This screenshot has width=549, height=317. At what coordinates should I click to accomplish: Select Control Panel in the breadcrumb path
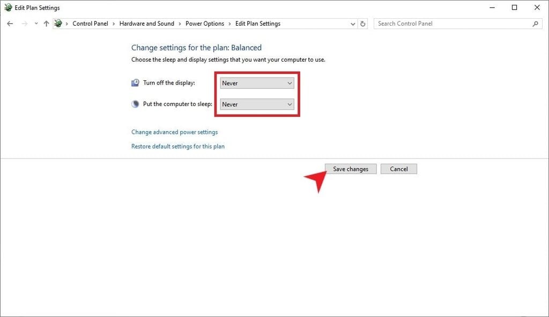[90, 23]
